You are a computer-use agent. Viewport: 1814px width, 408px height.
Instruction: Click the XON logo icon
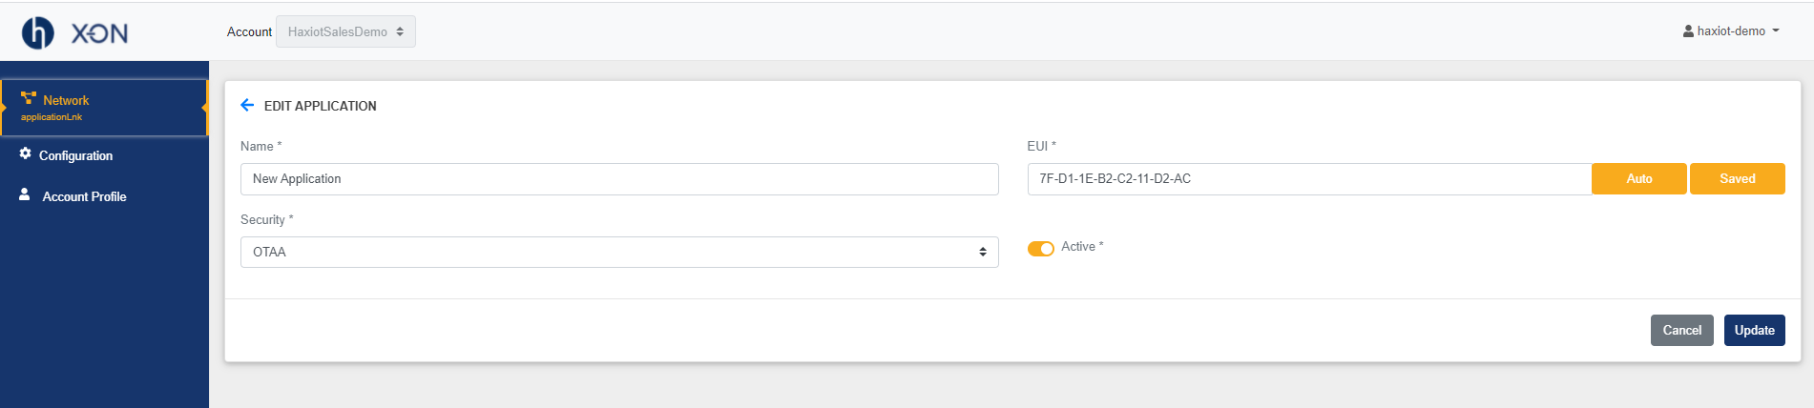pyautogui.click(x=38, y=32)
